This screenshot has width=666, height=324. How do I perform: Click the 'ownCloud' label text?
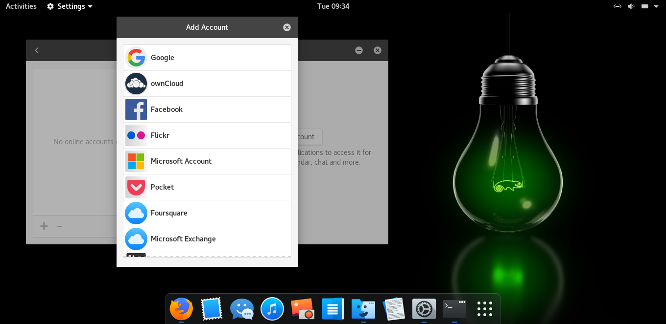[x=167, y=84]
